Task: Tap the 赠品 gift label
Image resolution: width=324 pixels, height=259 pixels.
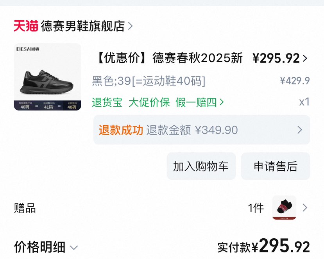Action: point(25,208)
